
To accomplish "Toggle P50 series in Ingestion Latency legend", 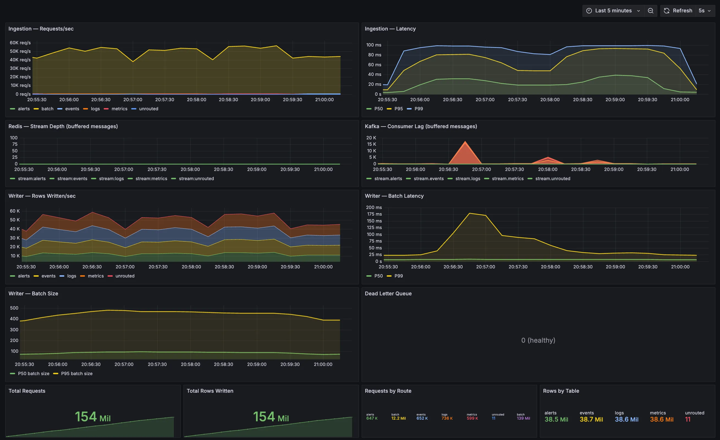I will tap(378, 109).
